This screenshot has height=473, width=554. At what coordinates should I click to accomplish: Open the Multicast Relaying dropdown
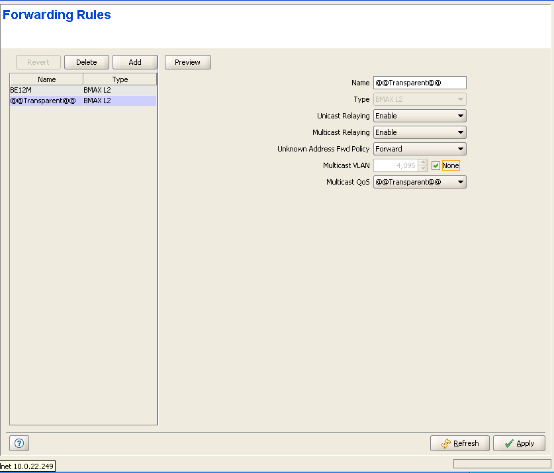(420, 132)
